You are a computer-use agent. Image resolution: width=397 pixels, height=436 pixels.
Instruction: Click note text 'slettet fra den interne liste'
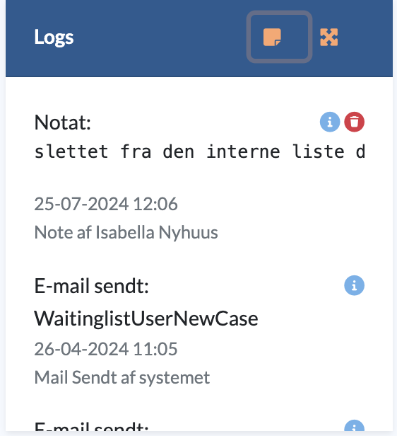[x=189, y=151]
